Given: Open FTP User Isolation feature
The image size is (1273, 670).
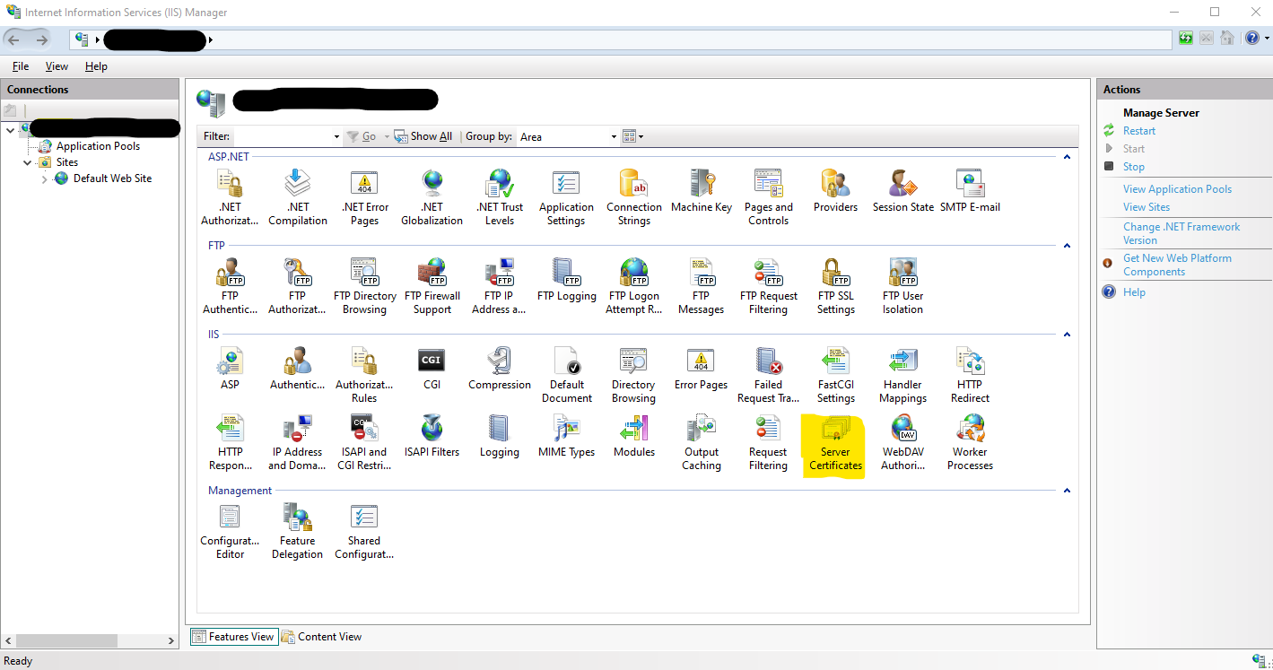Looking at the screenshot, I should 903,286.
